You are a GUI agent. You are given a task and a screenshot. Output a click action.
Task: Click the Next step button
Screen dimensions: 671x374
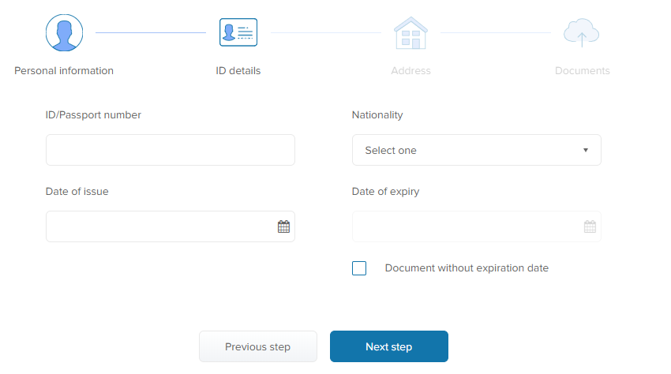tap(389, 346)
